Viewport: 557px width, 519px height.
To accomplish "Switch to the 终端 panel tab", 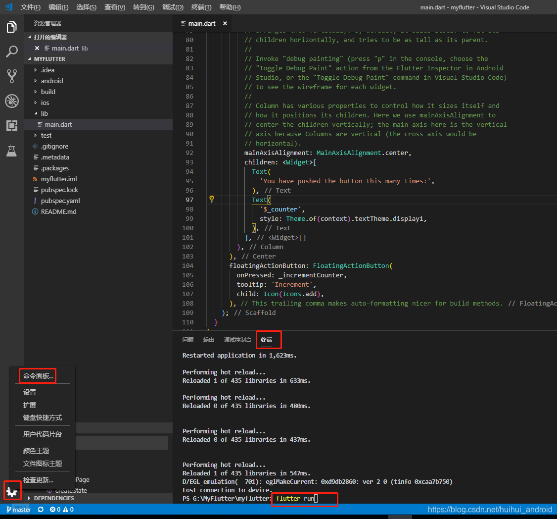I will (267, 340).
